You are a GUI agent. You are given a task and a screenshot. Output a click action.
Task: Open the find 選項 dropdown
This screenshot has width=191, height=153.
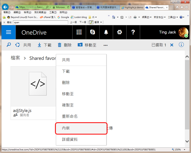coord(98,22)
